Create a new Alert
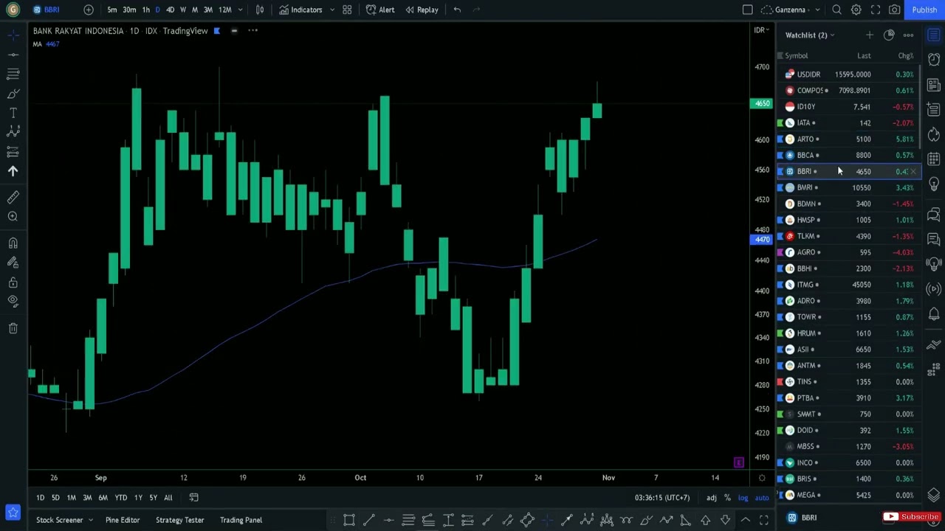The image size is (945, 531). click(380, 10)
